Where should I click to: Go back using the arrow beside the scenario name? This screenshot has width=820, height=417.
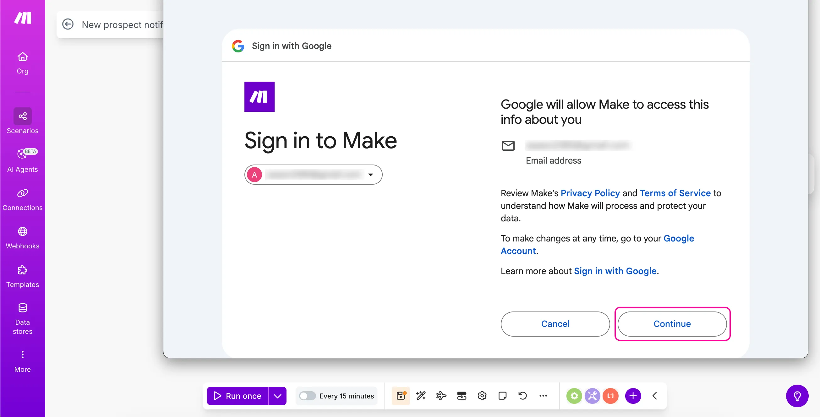click(68, 24)
